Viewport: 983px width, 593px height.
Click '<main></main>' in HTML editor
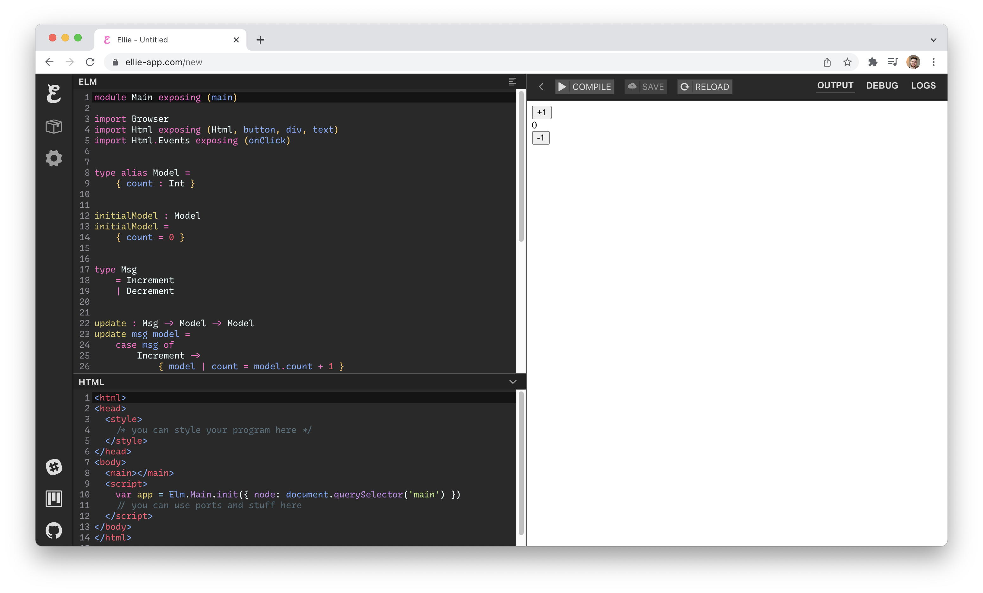(140, 473)
